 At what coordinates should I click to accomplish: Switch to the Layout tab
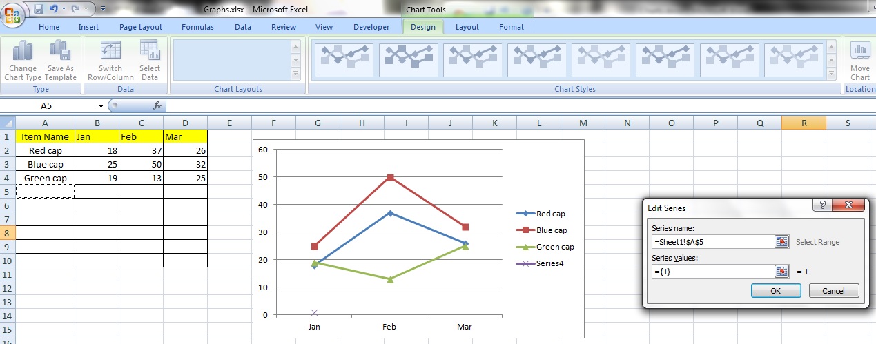[467, 27]
